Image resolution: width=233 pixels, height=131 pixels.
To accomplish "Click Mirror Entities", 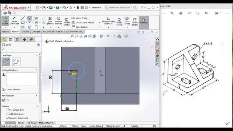I will click(x=80, y=18).
